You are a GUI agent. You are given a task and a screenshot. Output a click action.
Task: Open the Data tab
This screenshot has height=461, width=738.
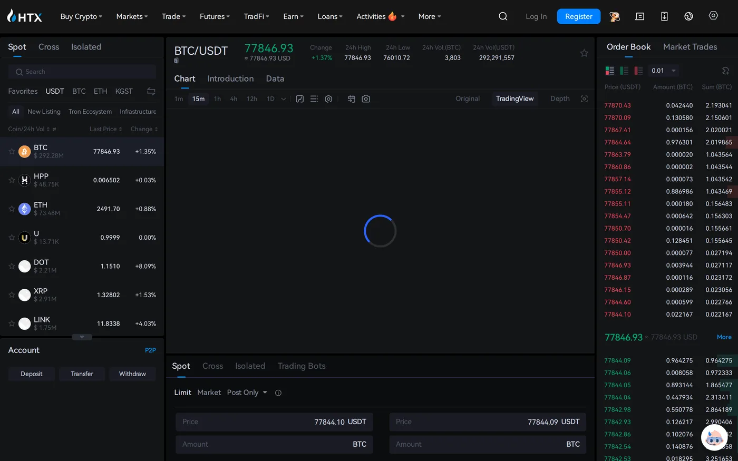[x=275, y=79]
